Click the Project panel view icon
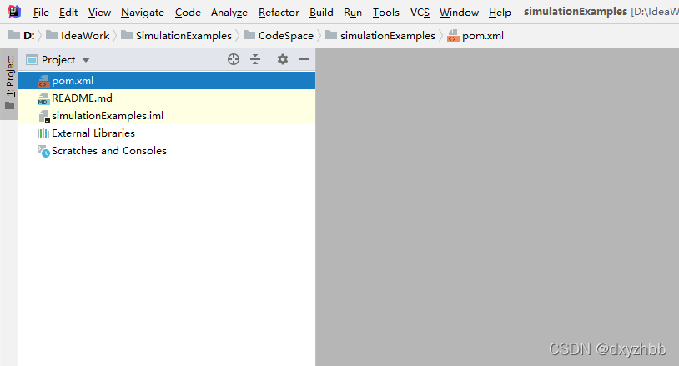 (x=32, y=60)
